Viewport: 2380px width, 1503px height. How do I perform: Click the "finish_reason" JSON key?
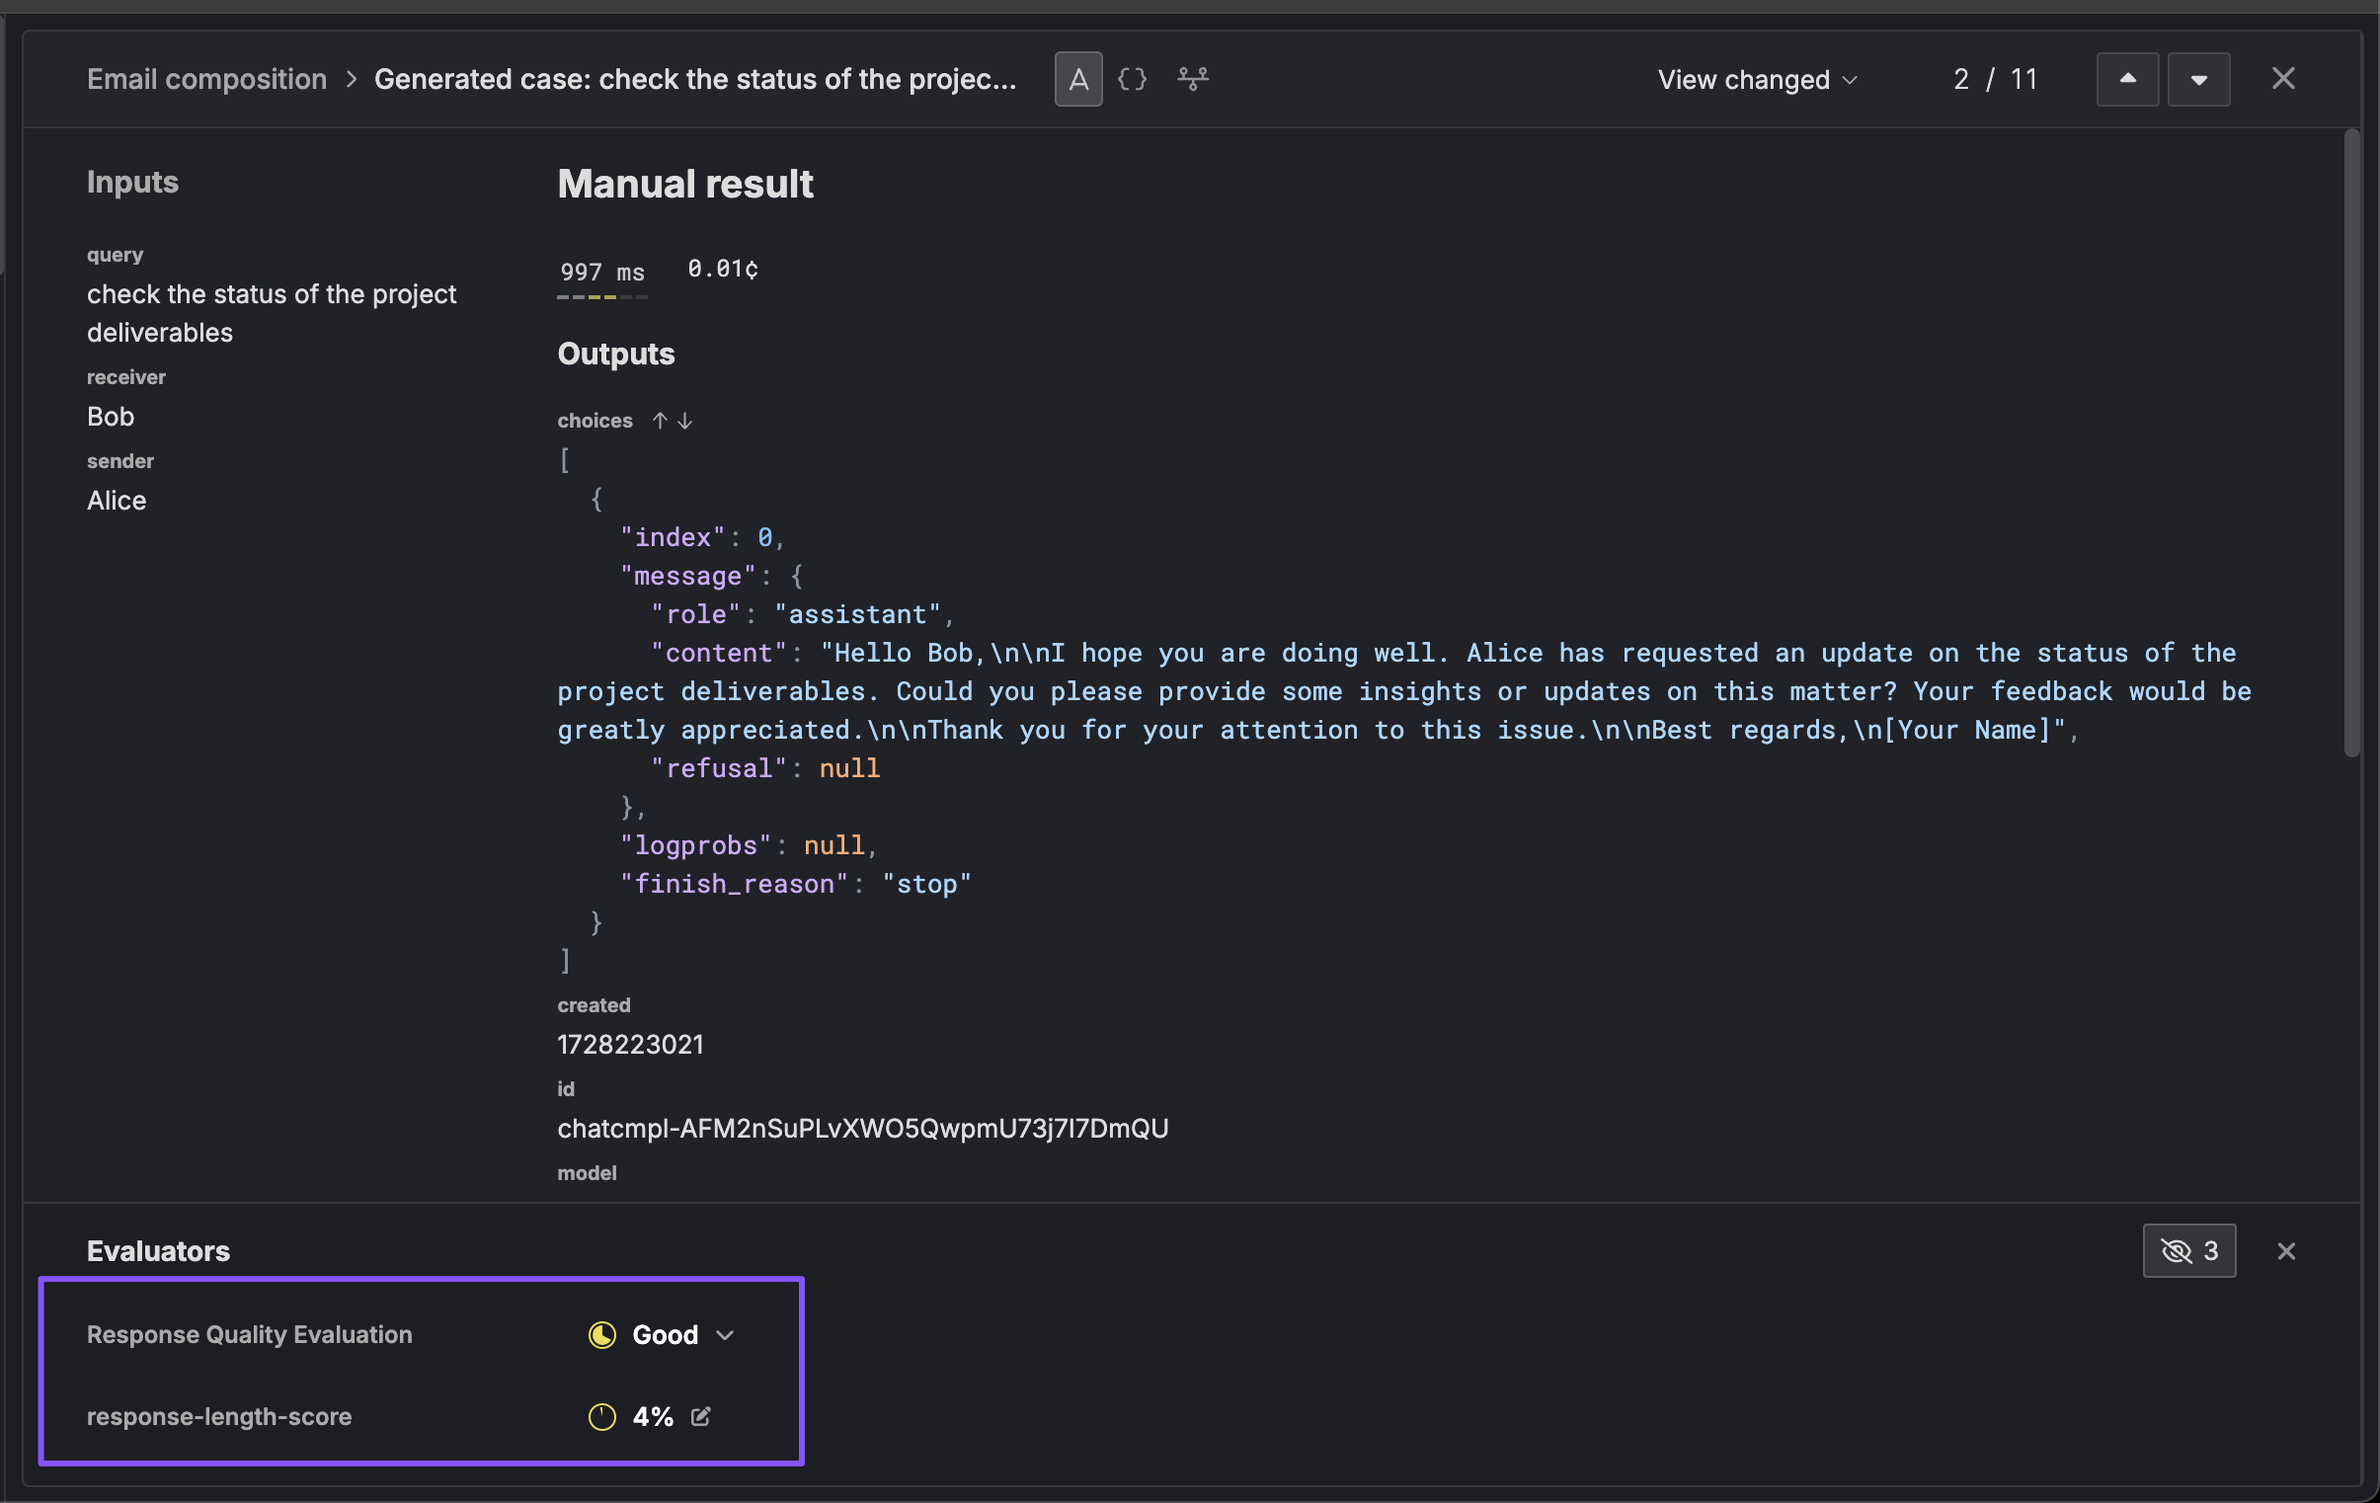(735, 884)
